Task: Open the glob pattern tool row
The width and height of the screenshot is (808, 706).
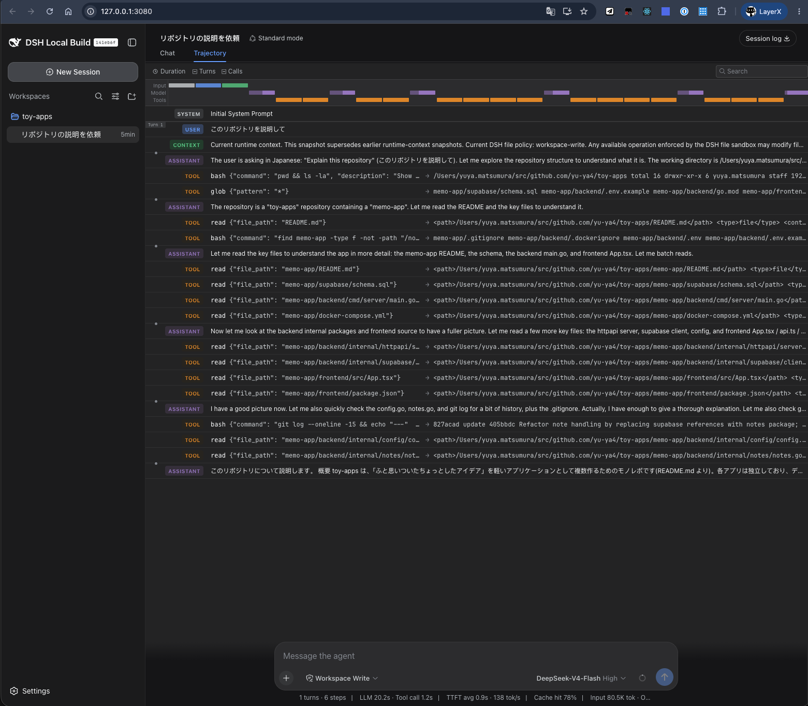Action: 476,192
